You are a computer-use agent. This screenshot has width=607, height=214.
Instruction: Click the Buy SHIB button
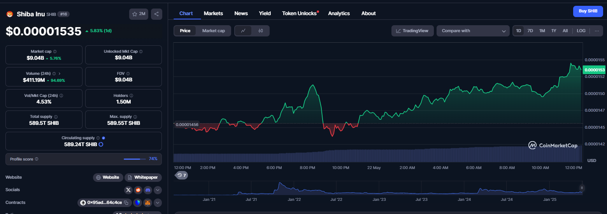[x=588, y=11]
